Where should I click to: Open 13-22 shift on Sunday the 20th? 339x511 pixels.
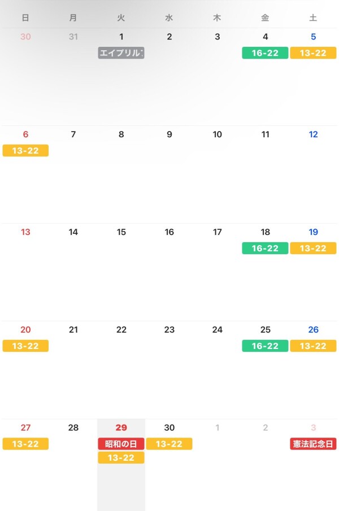[25, 346]
